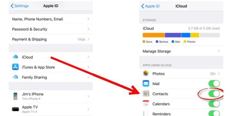Tap the orange Docs storage bar segment
Viewport: 232px width, 116px height.
click(x=154, y=35)
